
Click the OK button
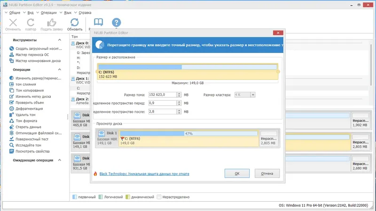237,173
